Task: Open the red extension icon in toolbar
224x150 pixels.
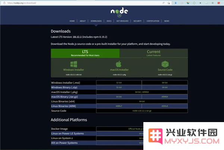Action: [x=219, y=3]
